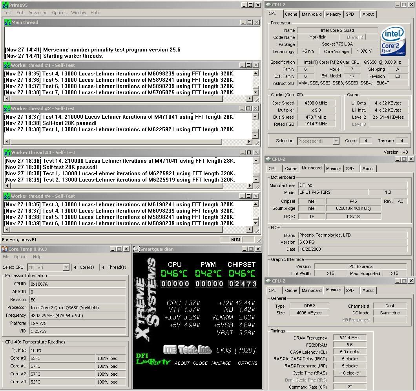Open the Select CPU dropdown in Core Temp
Image resolution: width=416 pixels, height=391 pixels.
(x=66, y=267)
